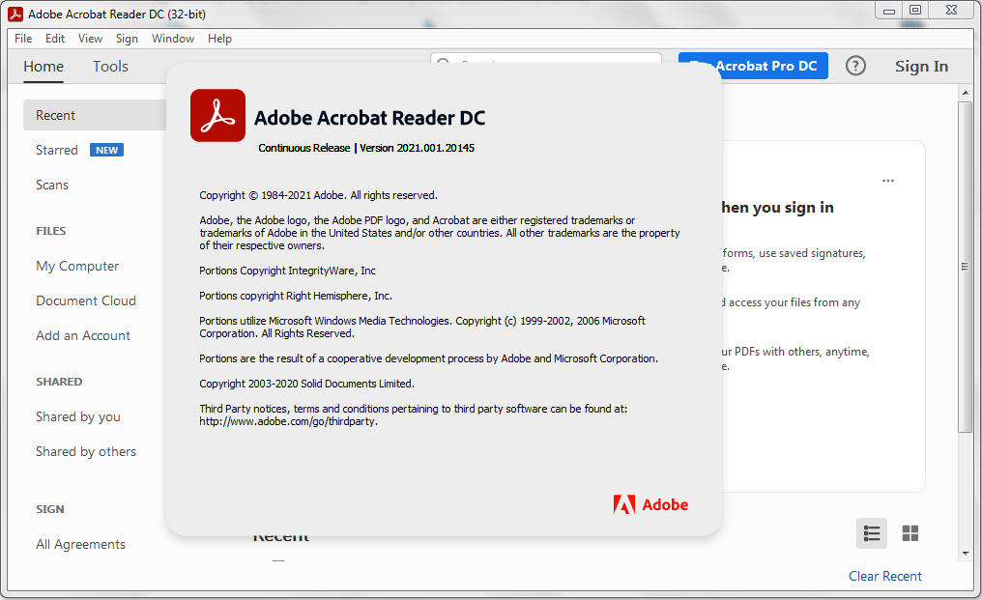Switch to grid thumbnail view
This screenshot has width=982, height=600.
click(x=910, y=533)
